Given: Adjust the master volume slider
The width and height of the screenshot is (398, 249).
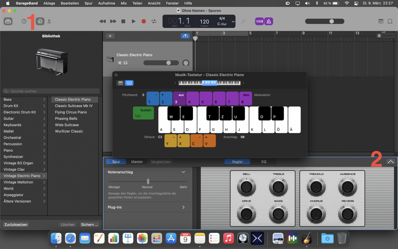Looking at the screenshot, I should point(325,21).
